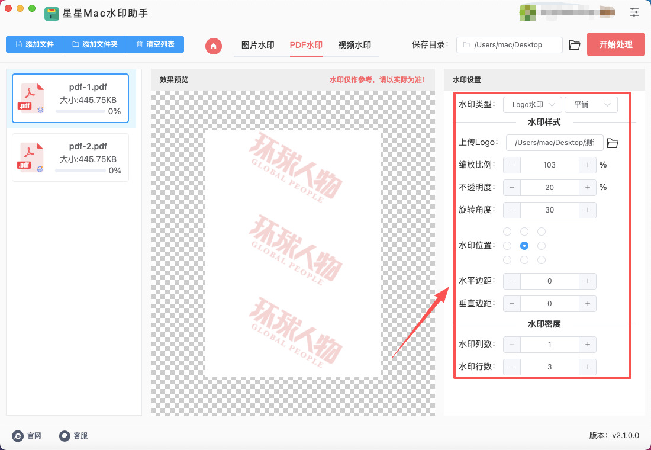651x450 pixels.
Task: Click 清空列表 button
Action: coord(155,44)
